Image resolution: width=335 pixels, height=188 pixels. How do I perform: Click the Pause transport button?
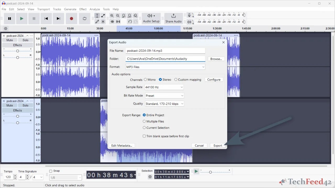point(10,19)
